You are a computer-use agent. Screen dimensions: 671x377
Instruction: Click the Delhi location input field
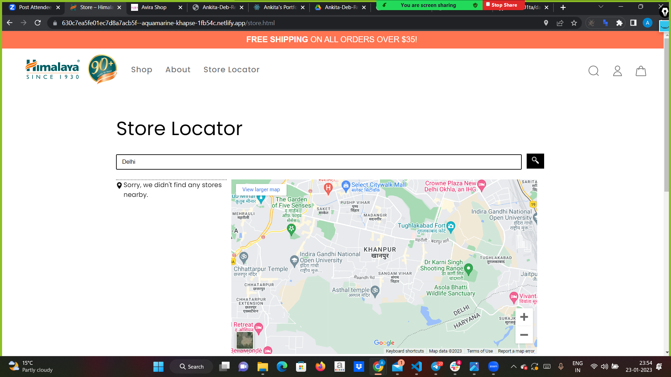(x=318, y=162)
